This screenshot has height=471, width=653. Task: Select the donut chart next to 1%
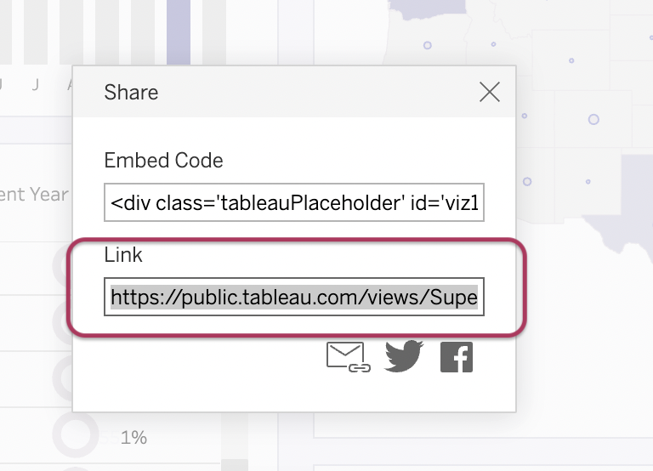click(x=76, y=434)
